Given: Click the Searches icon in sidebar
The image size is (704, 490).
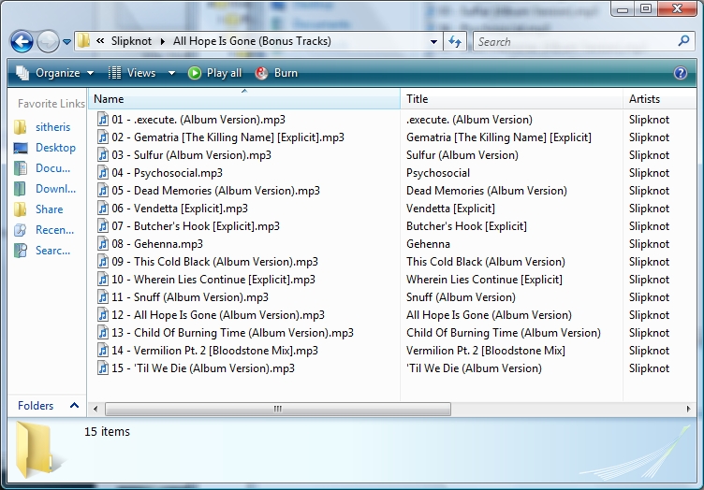Looking at the screenshot, I should 20,251.
